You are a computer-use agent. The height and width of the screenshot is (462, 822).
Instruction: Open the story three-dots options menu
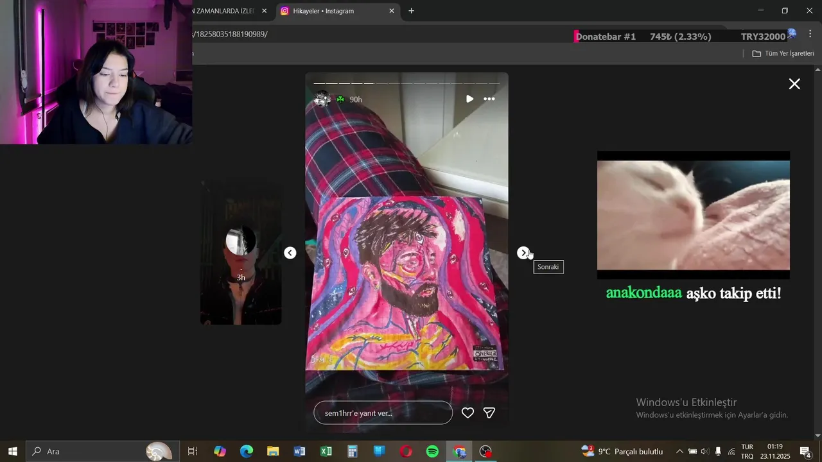[489, 99]
